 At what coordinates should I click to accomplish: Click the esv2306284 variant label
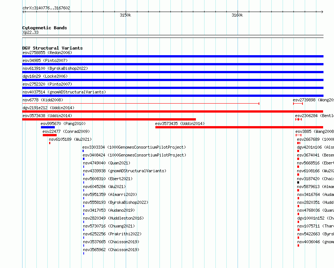coord(314,116)
